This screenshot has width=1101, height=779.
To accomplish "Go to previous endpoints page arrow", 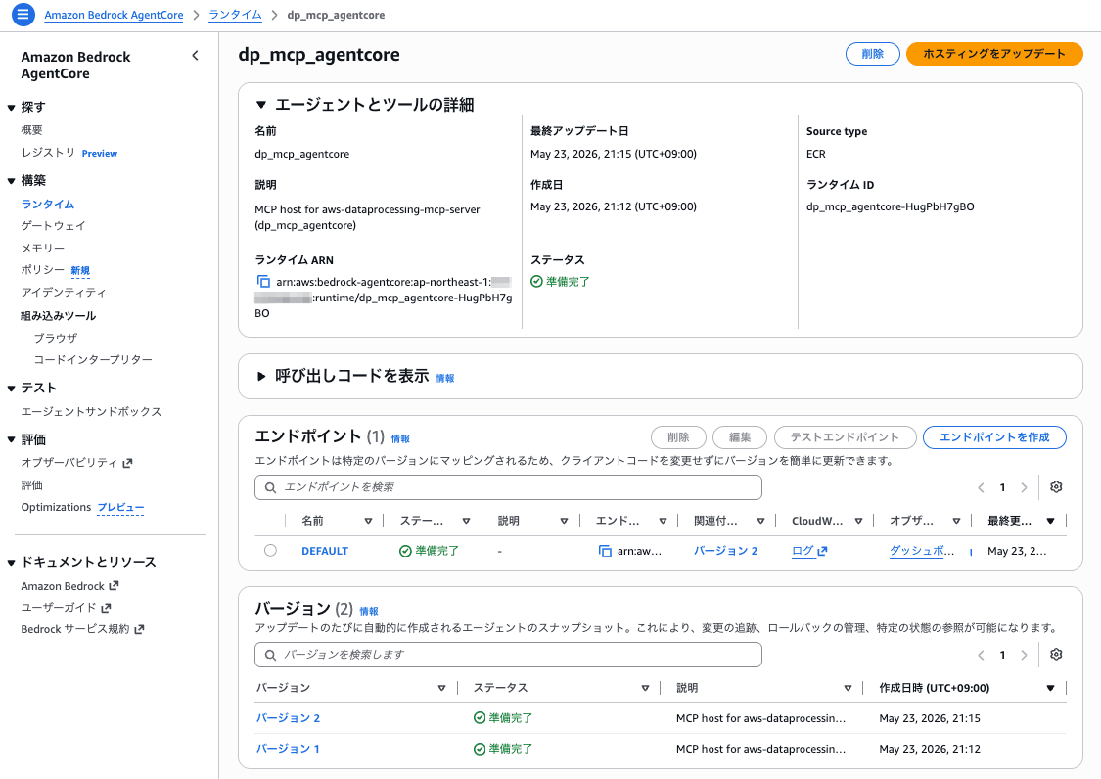I will [981, 487].
